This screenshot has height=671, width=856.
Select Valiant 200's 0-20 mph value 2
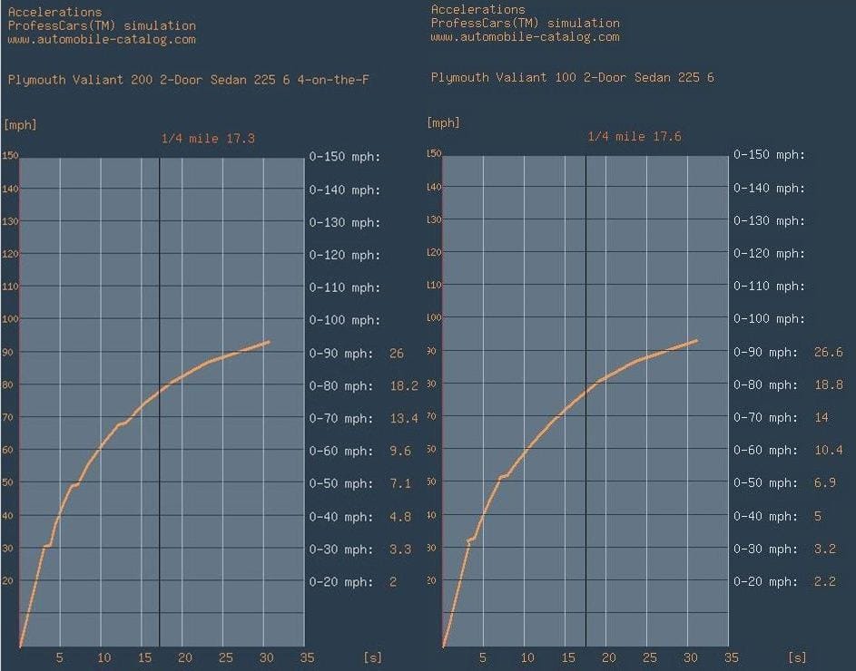tap(393, 582)
